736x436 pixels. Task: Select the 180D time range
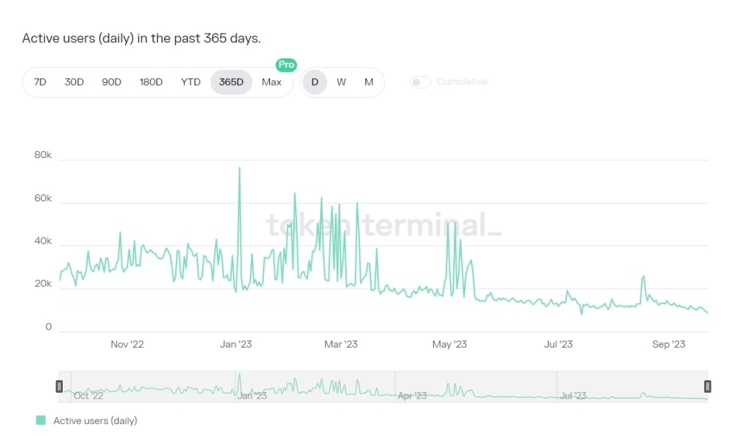[151, 81]
